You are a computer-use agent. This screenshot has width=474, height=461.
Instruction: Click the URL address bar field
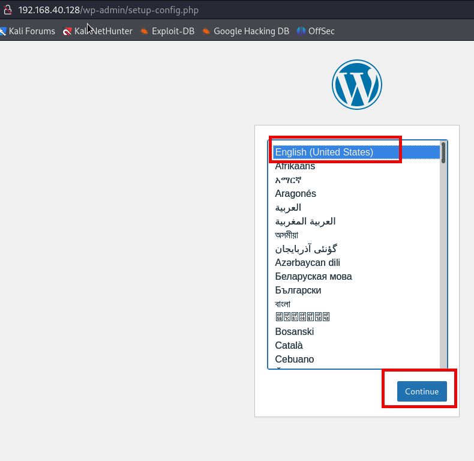click(240, 10)
